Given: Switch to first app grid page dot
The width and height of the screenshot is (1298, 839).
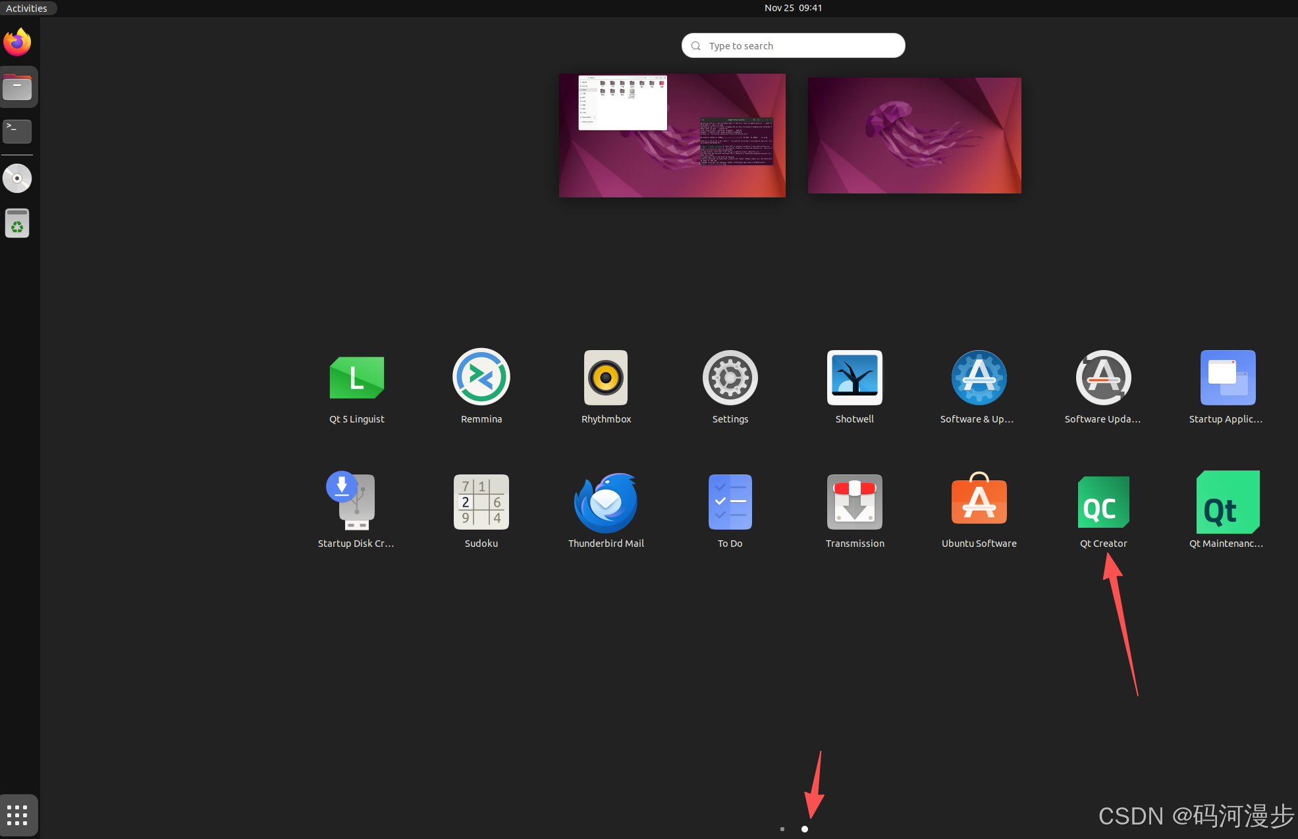Looking at the screenshot, I should tap(782, 829).
